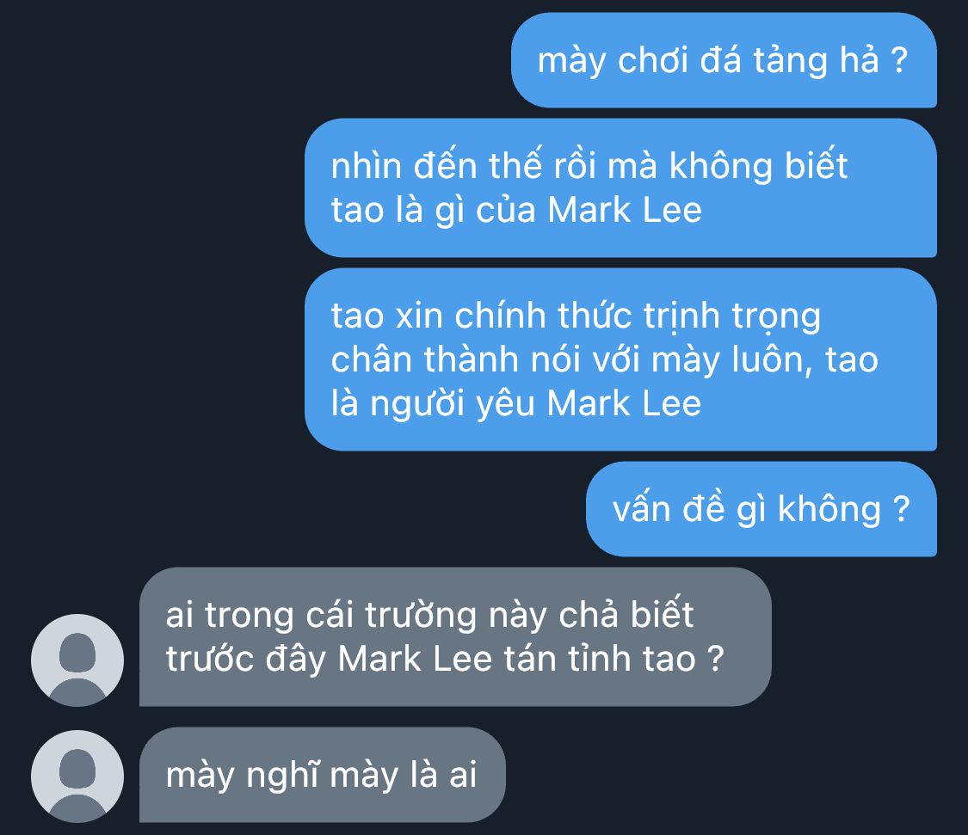Click the word 'trường' in first gray bubble

point(421,616)
